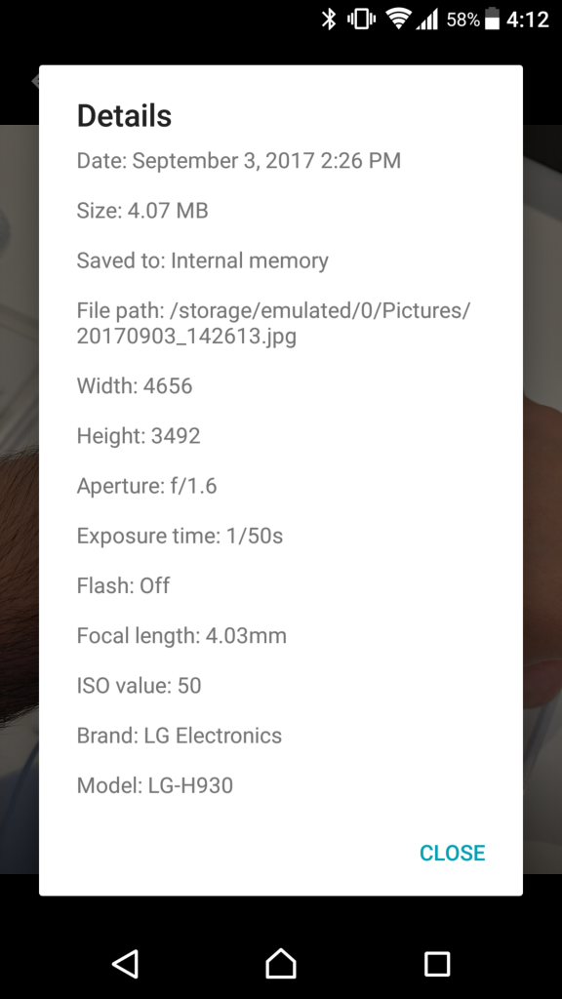Select the Date: September 3, 2017 line
Screen dimensions: 562x999
[x=239, y=161]
